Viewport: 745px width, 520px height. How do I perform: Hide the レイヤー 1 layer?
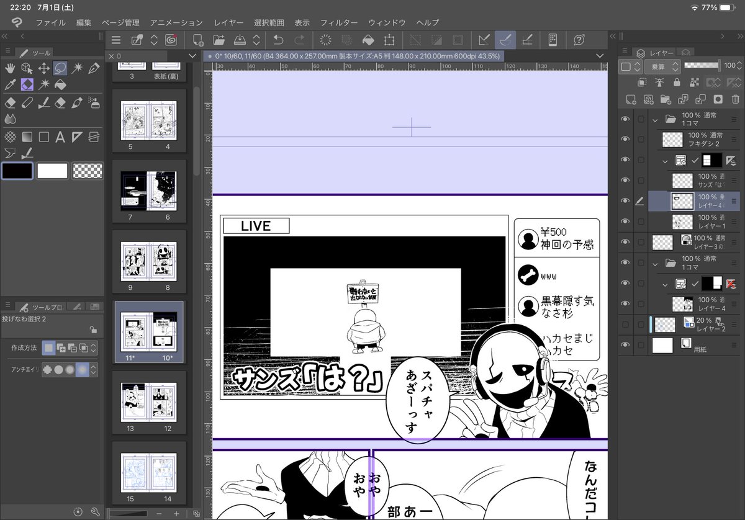coord(625,222)
